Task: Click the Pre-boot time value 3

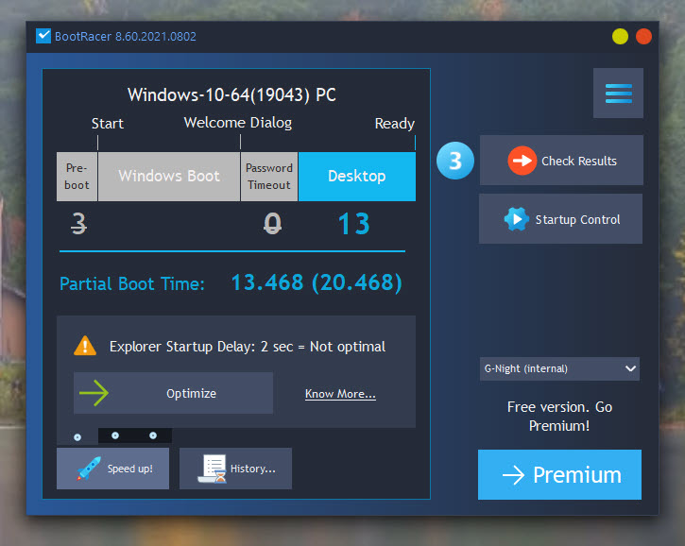Action: 78,223
